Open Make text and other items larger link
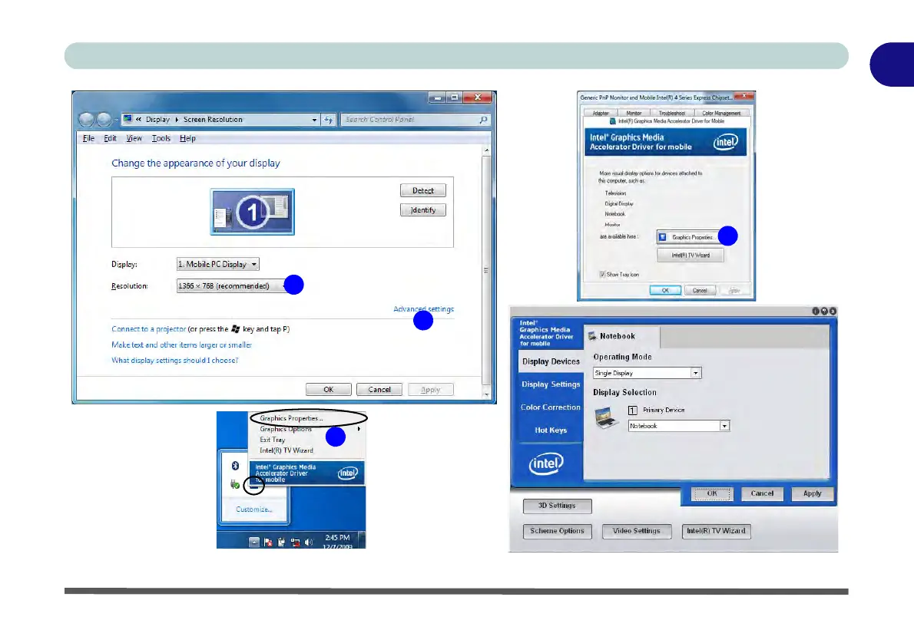 coord(181,345)
